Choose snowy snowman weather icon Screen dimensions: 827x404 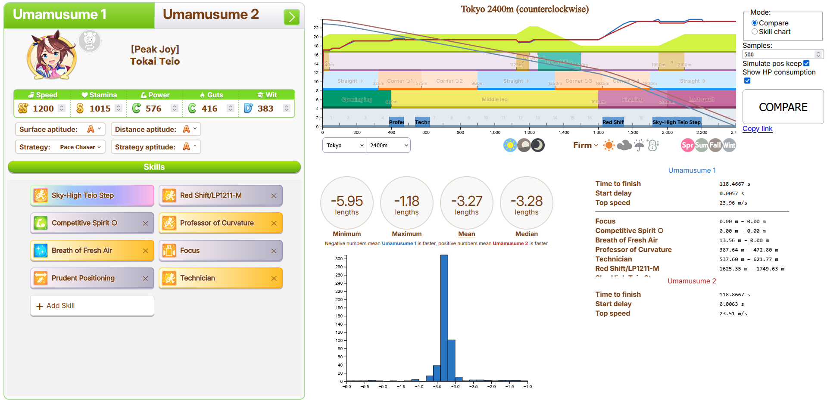[x=653, y=145]
